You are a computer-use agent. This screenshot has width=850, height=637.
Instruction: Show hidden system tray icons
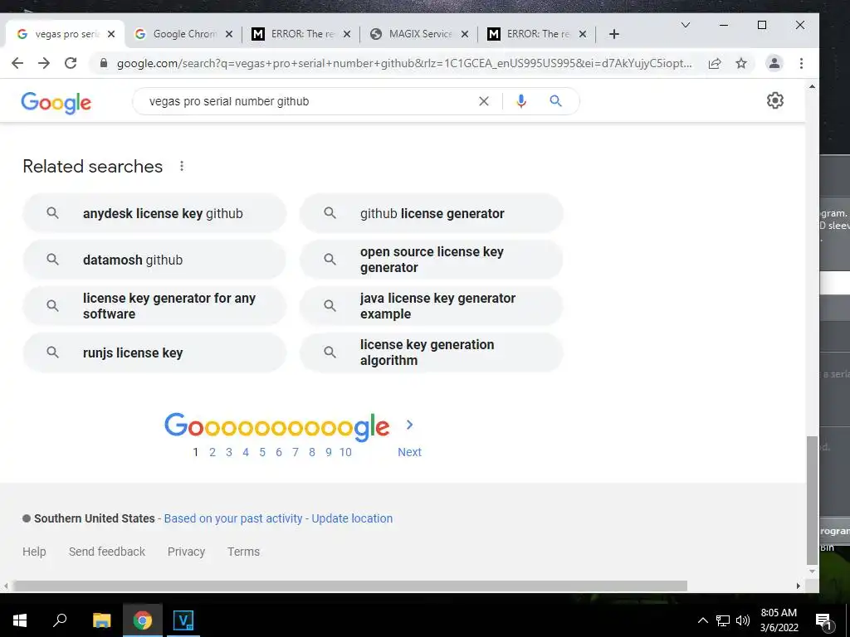coord(702,620)
